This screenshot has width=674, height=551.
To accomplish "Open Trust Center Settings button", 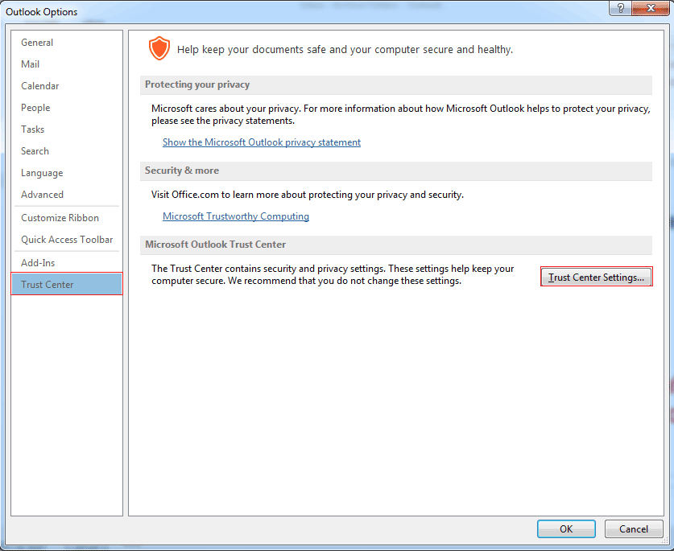I will tap(596, 277).
